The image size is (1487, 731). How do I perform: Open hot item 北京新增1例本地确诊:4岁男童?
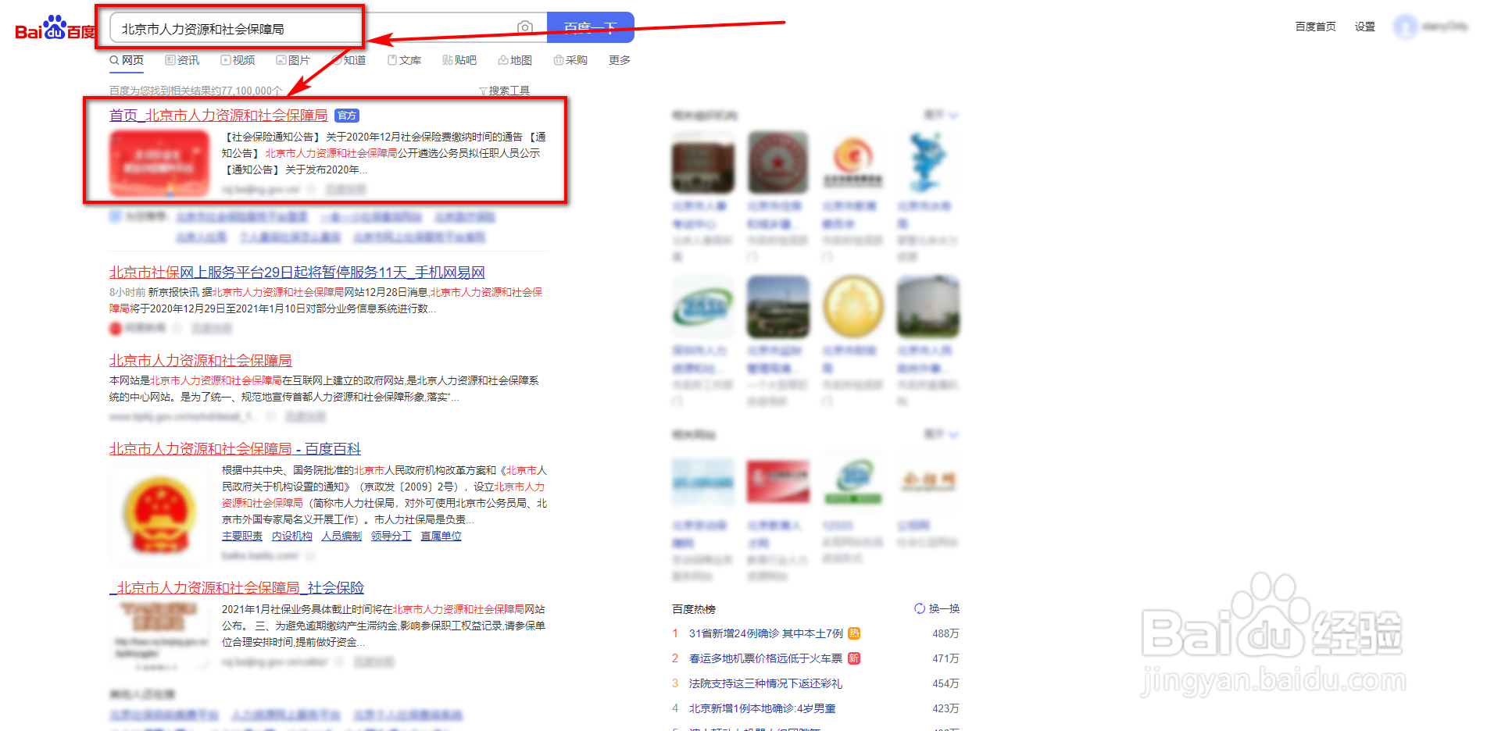763,708
